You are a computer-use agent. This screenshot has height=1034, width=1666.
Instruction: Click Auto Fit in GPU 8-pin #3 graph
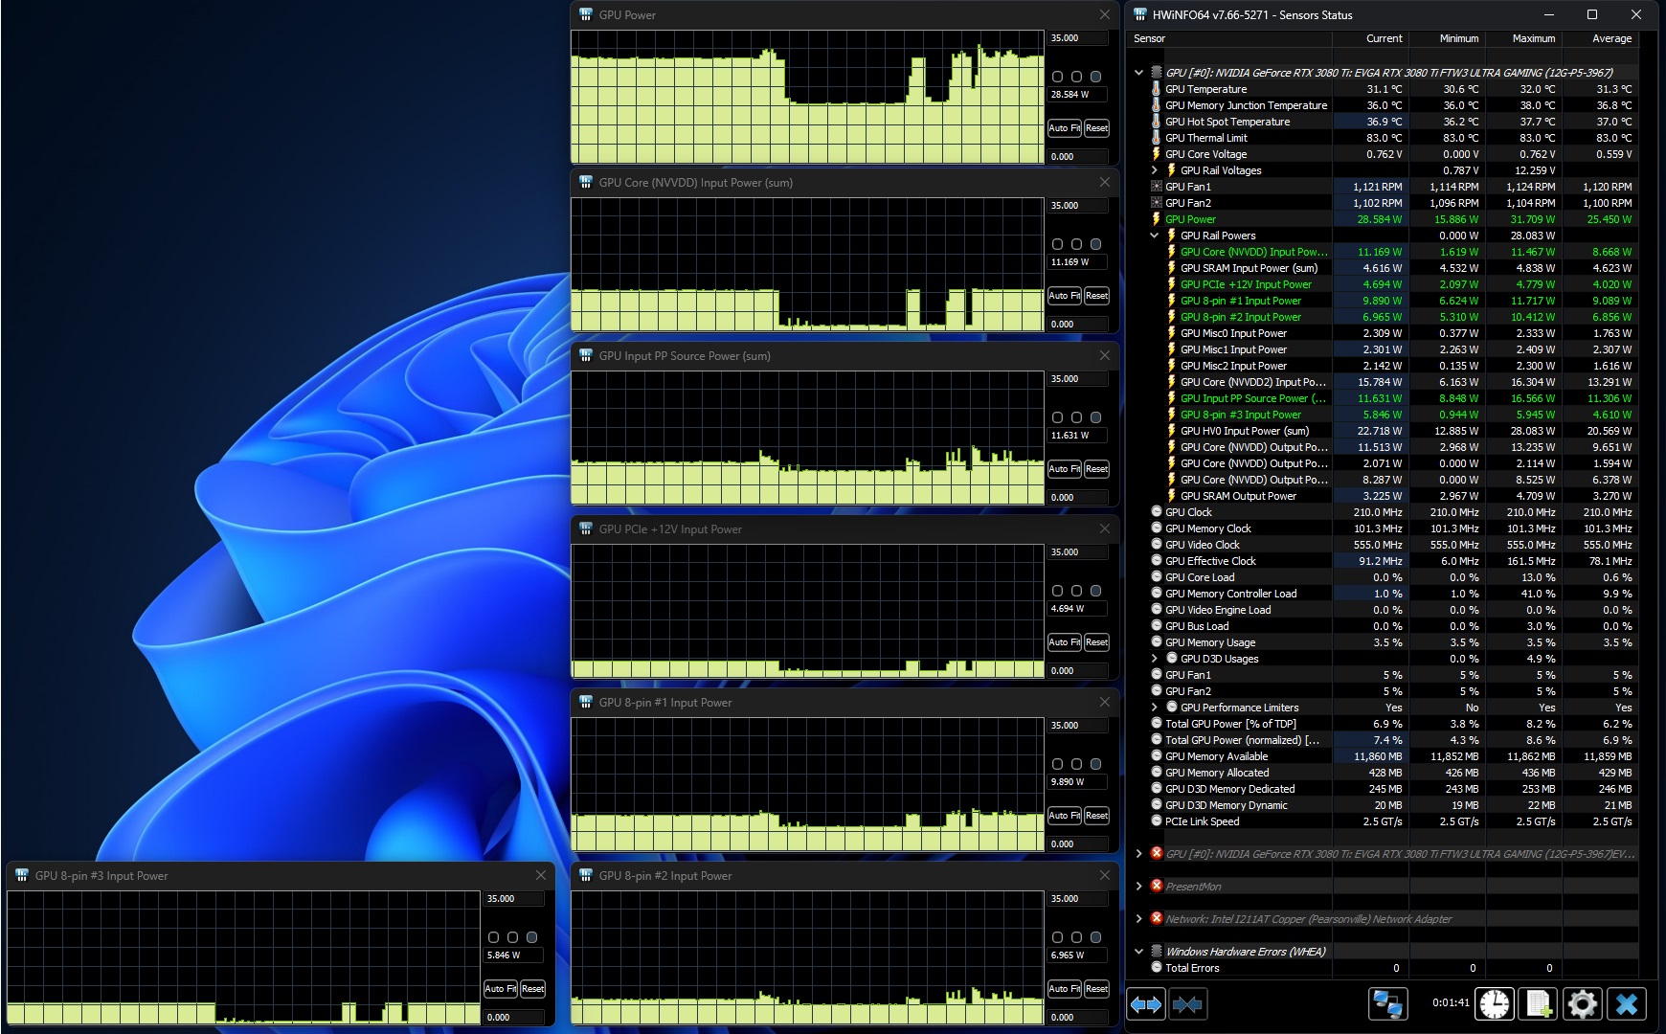point(500,989)
